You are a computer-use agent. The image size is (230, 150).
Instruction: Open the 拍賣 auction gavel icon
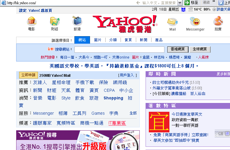coord(218,21)
